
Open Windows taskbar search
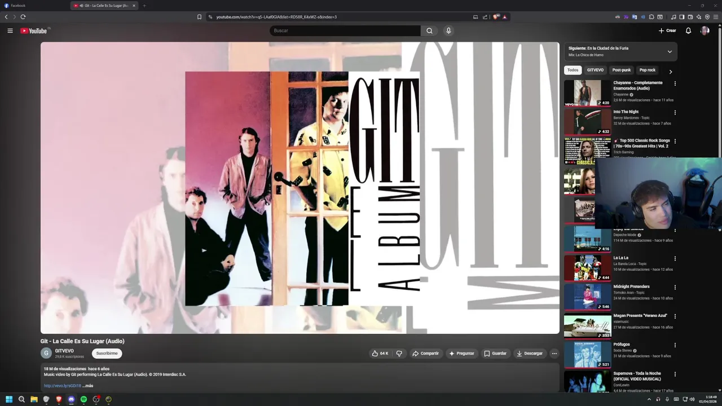[x=21, y=399]
